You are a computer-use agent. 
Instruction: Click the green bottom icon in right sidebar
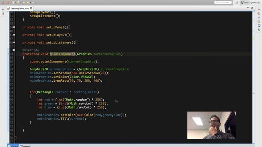click(x=259, y=29)
